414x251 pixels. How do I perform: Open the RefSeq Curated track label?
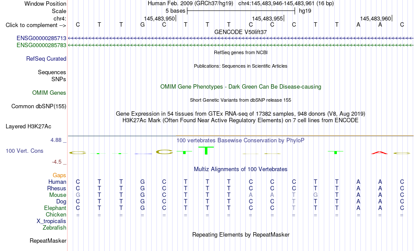point(46,59)
